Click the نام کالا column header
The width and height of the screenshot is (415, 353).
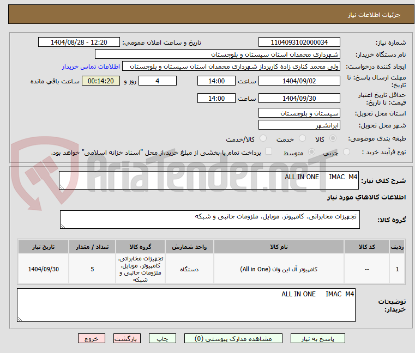coord(279,247)
